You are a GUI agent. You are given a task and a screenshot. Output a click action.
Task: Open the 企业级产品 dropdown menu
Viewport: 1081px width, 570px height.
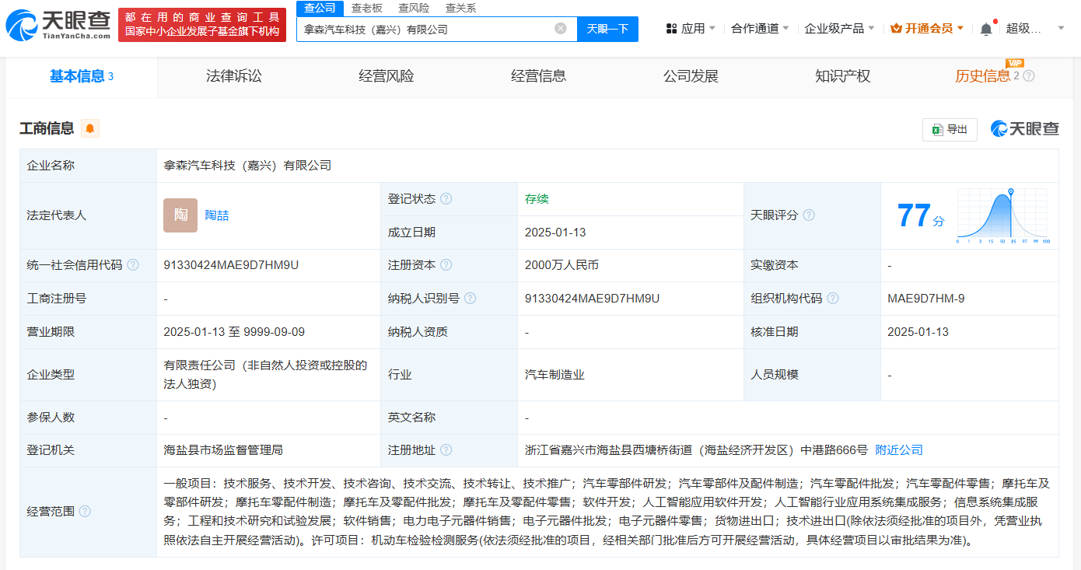(839, 29)
